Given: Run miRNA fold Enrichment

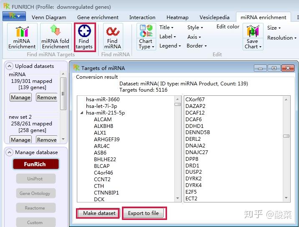Looking at the screenshot, I should 56,37.
